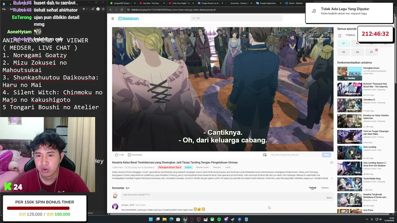This screenshot has width=397, height=223.
Task: Go back in the browser
Action: [111, 10]
